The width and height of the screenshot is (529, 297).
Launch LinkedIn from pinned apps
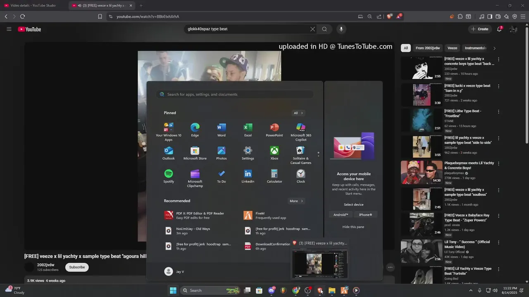pyautogui.click(x=248, y=176)
